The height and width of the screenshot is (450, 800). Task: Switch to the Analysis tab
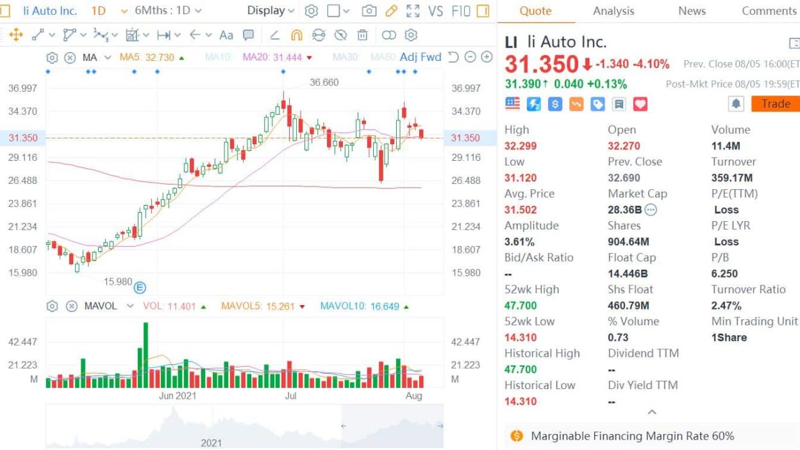point(613,11)
